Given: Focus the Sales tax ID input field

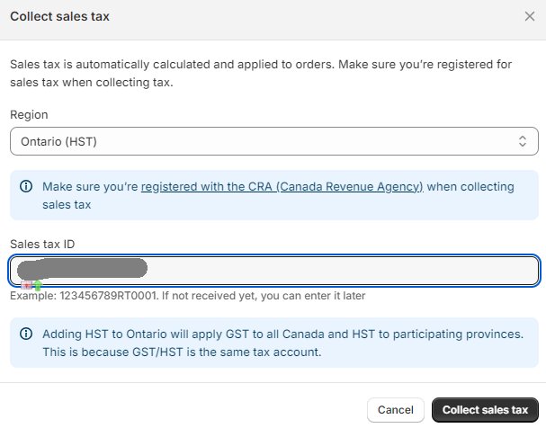Looking at the screenshot, I should 342,270.
